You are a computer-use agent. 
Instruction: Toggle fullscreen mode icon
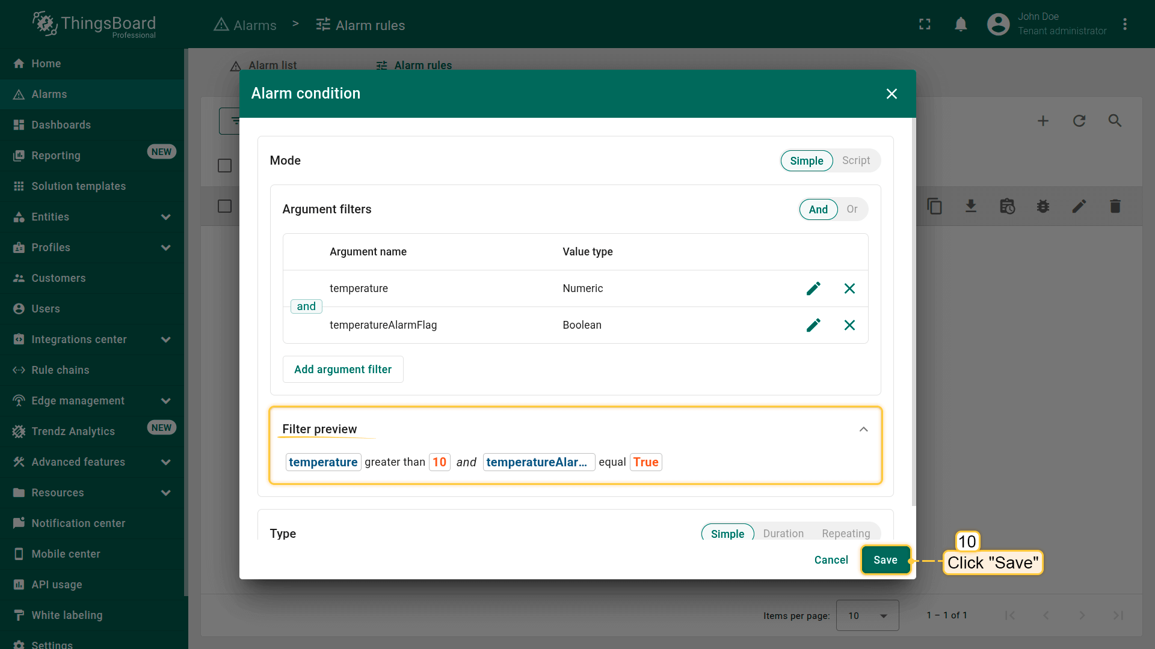pyautogui.click(x=925, y=24)
